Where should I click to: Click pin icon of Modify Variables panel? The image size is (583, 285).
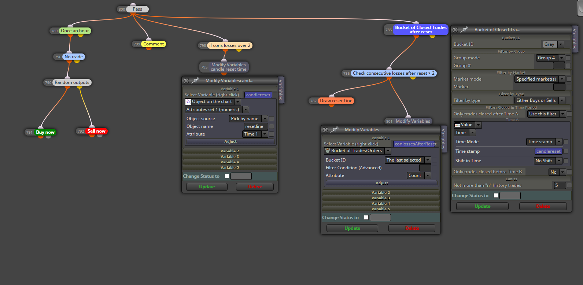(x=334, y=129)
